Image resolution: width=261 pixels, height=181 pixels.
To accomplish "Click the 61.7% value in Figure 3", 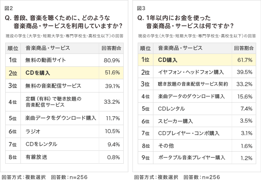I will point(245,60).
